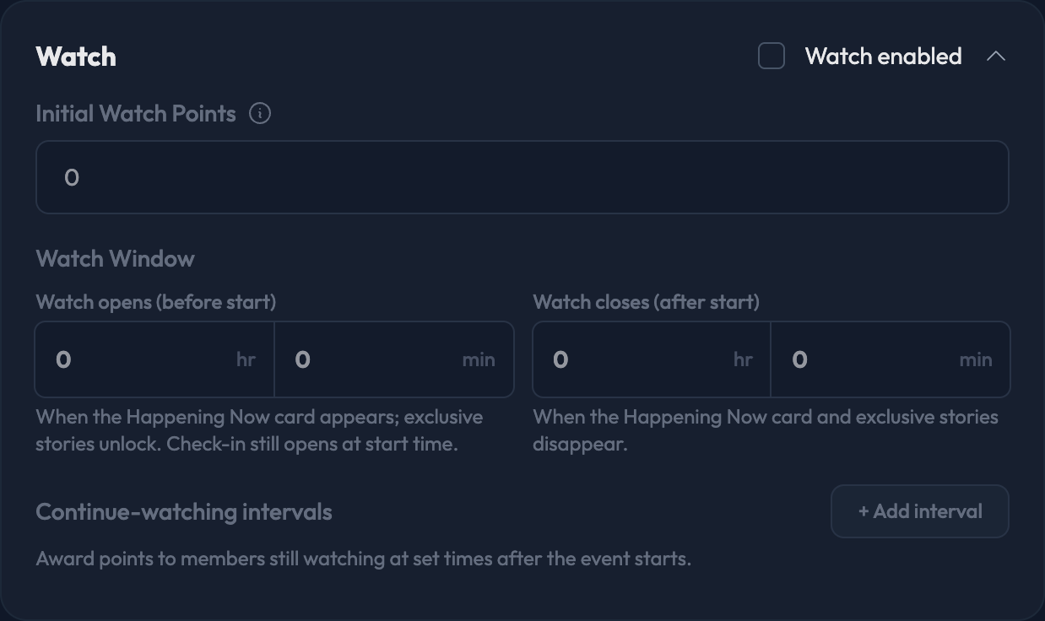Collapse the Watch section with the chevron

(996, 57)
